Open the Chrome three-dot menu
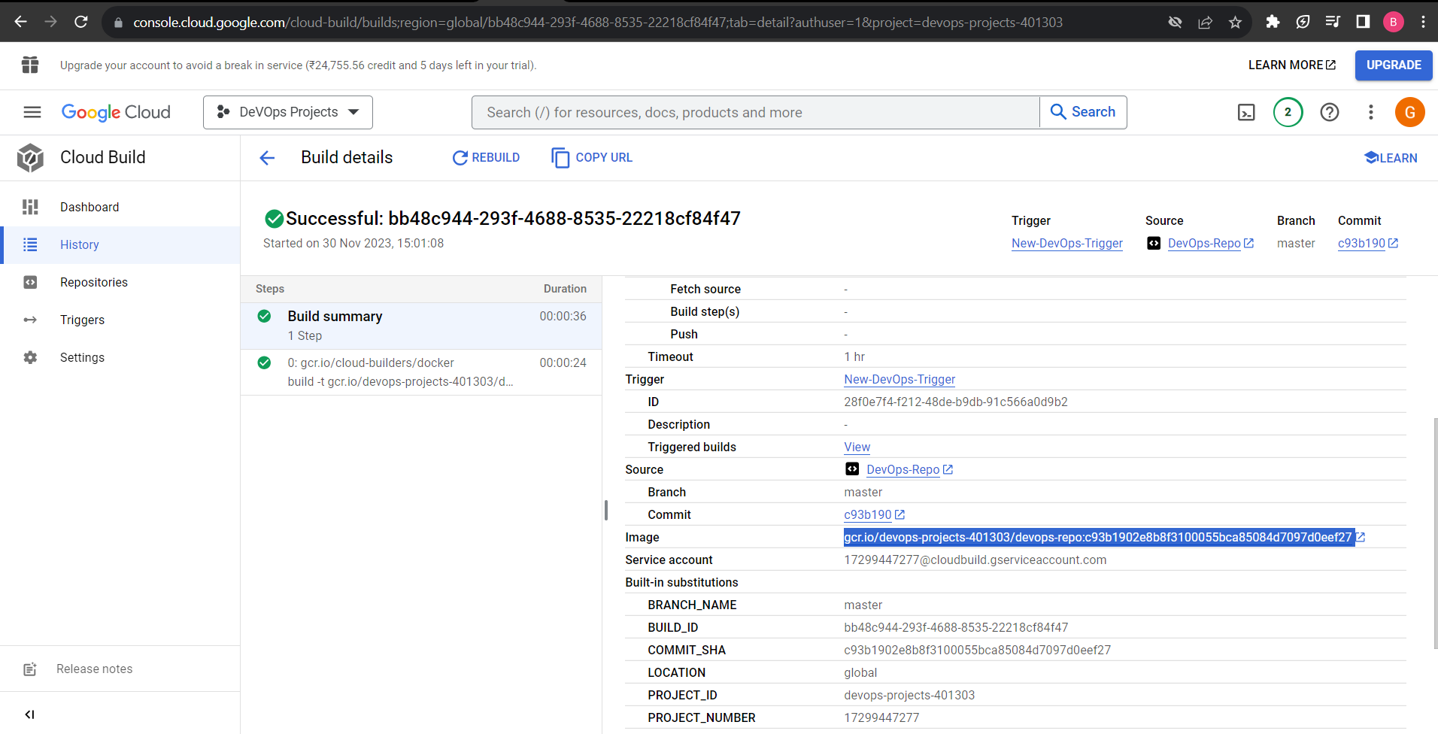 1423,22
